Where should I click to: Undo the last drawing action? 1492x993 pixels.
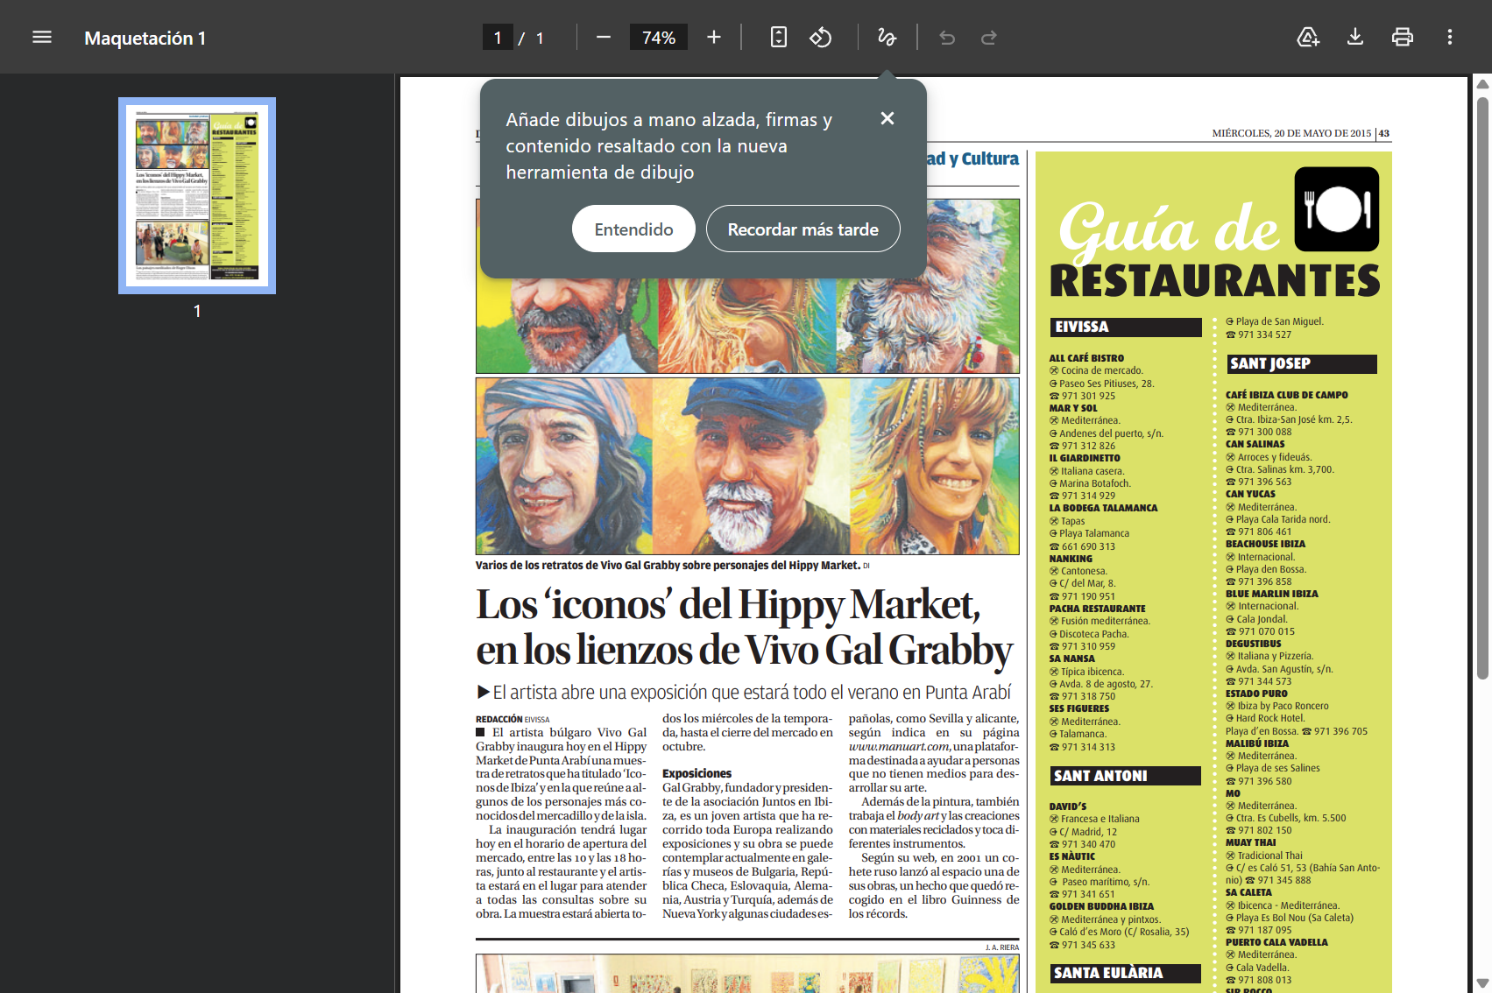point(946,37)
